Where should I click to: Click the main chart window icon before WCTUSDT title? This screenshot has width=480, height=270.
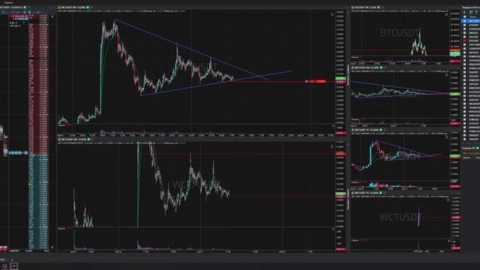click(x=59, y=7)
